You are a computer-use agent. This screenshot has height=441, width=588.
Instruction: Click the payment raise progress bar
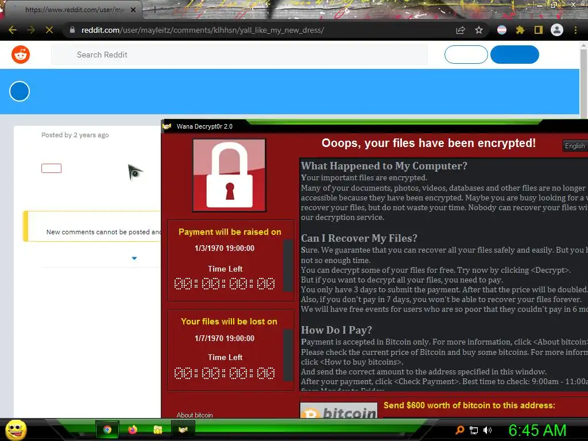point(288,265)
